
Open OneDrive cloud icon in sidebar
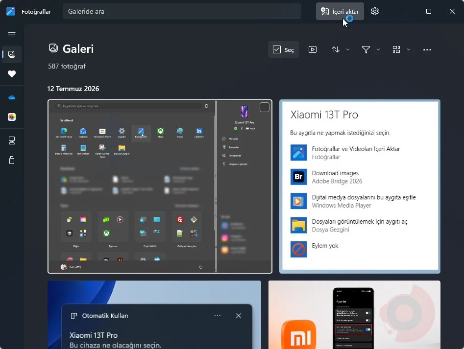12,97
